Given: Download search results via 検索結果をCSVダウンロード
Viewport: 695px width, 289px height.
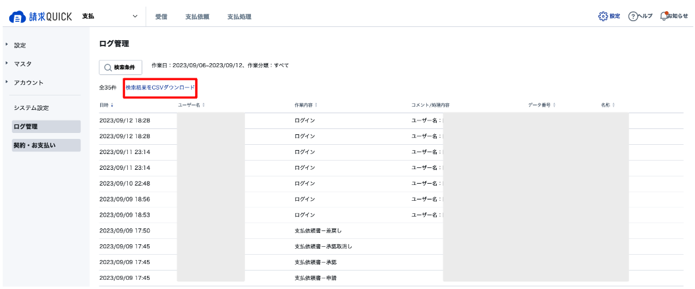Looking at the screenshot, I should (160, 88).
